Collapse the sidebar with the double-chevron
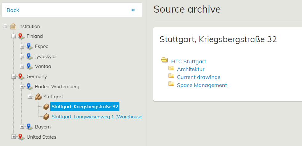Screen dimensions: 302x146 (133, 10)
